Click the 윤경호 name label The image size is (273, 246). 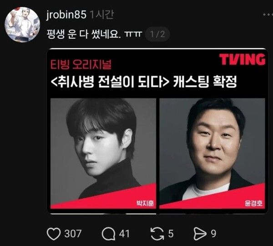pos(253,203)
